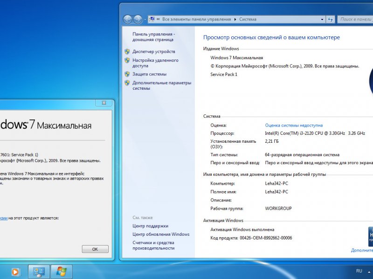Click the Forward navigation arrow button
Viewport: 373px width, 279px height.
click(x=138, y=19)
